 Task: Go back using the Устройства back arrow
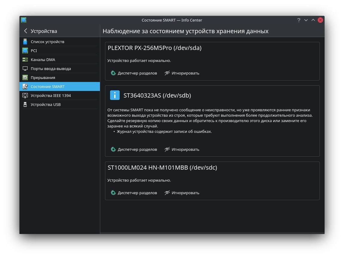click(x=26, y=31)
